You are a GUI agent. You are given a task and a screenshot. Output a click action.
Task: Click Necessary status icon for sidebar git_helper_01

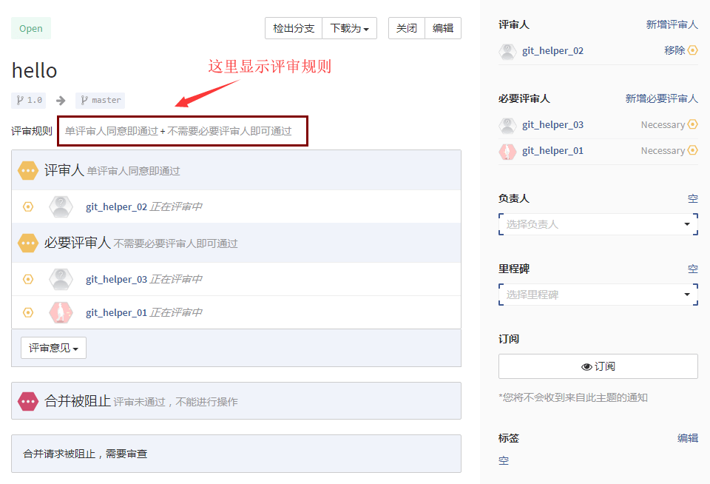pos(692,150)
